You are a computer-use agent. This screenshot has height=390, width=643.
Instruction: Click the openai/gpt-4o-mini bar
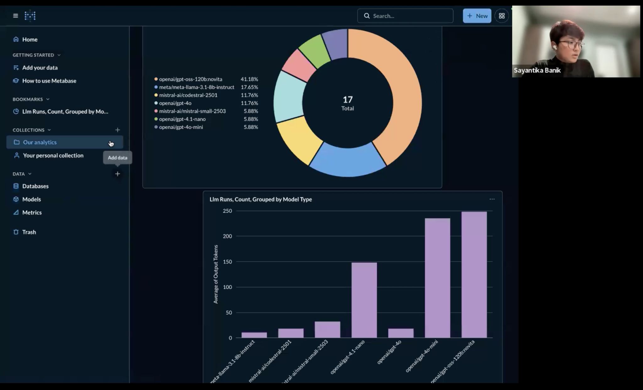tap(437, 278)
